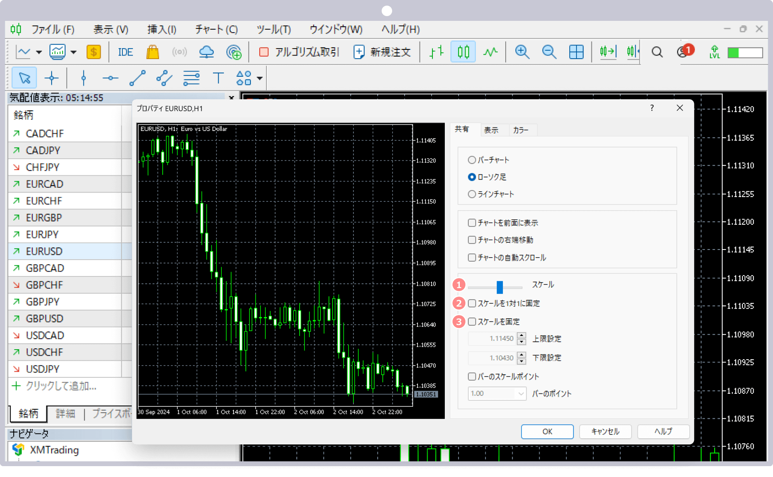Toggle chart shift icon

point(632,52)
